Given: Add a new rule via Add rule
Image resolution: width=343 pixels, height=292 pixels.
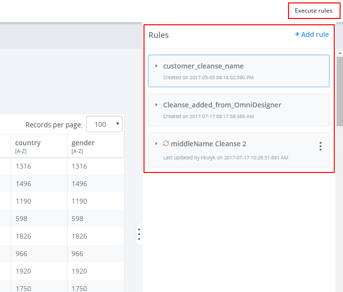Looking at the screenshot, I should tap(312, 34).
